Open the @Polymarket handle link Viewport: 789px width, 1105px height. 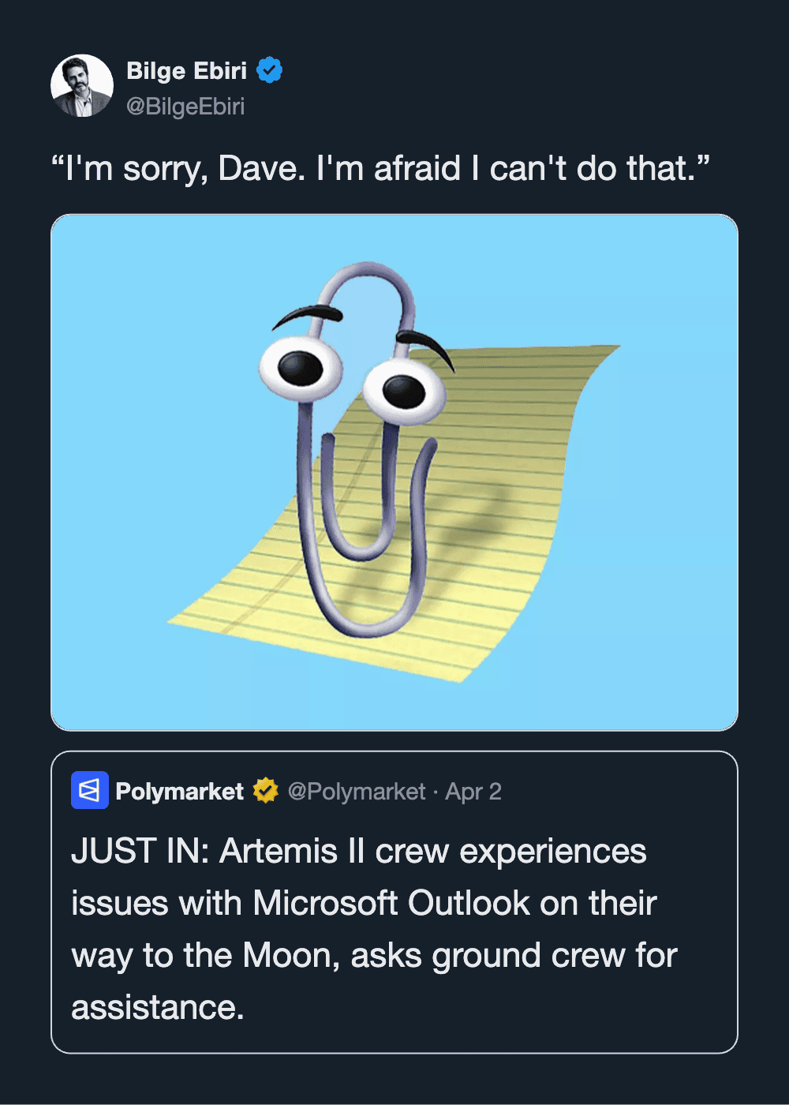tap(357, 791)
